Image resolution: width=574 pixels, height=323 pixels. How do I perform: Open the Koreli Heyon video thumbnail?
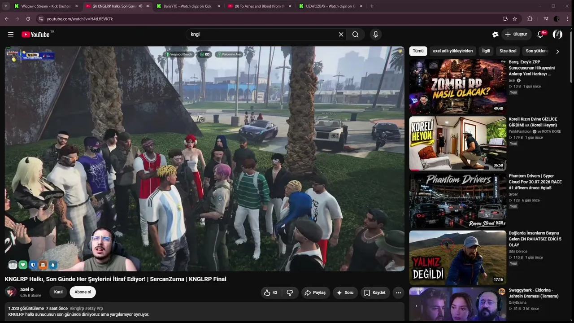(x=457, y=144)
